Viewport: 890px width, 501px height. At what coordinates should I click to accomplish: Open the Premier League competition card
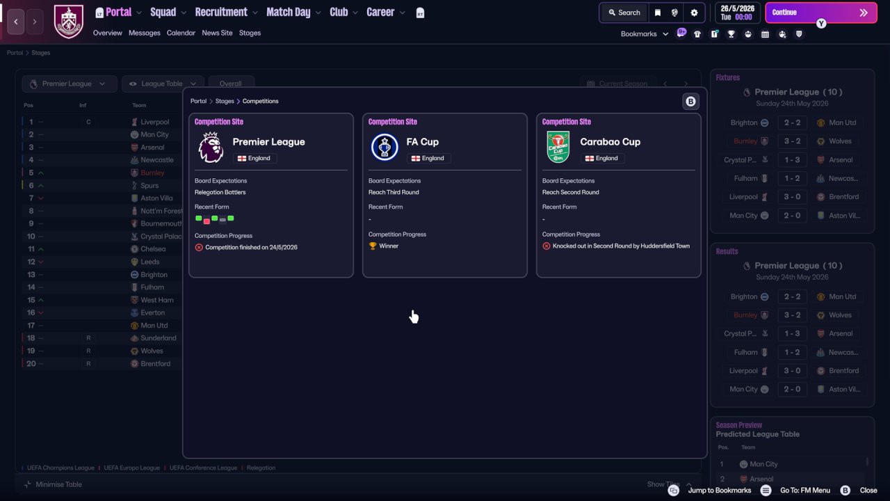tap(271, 196)
